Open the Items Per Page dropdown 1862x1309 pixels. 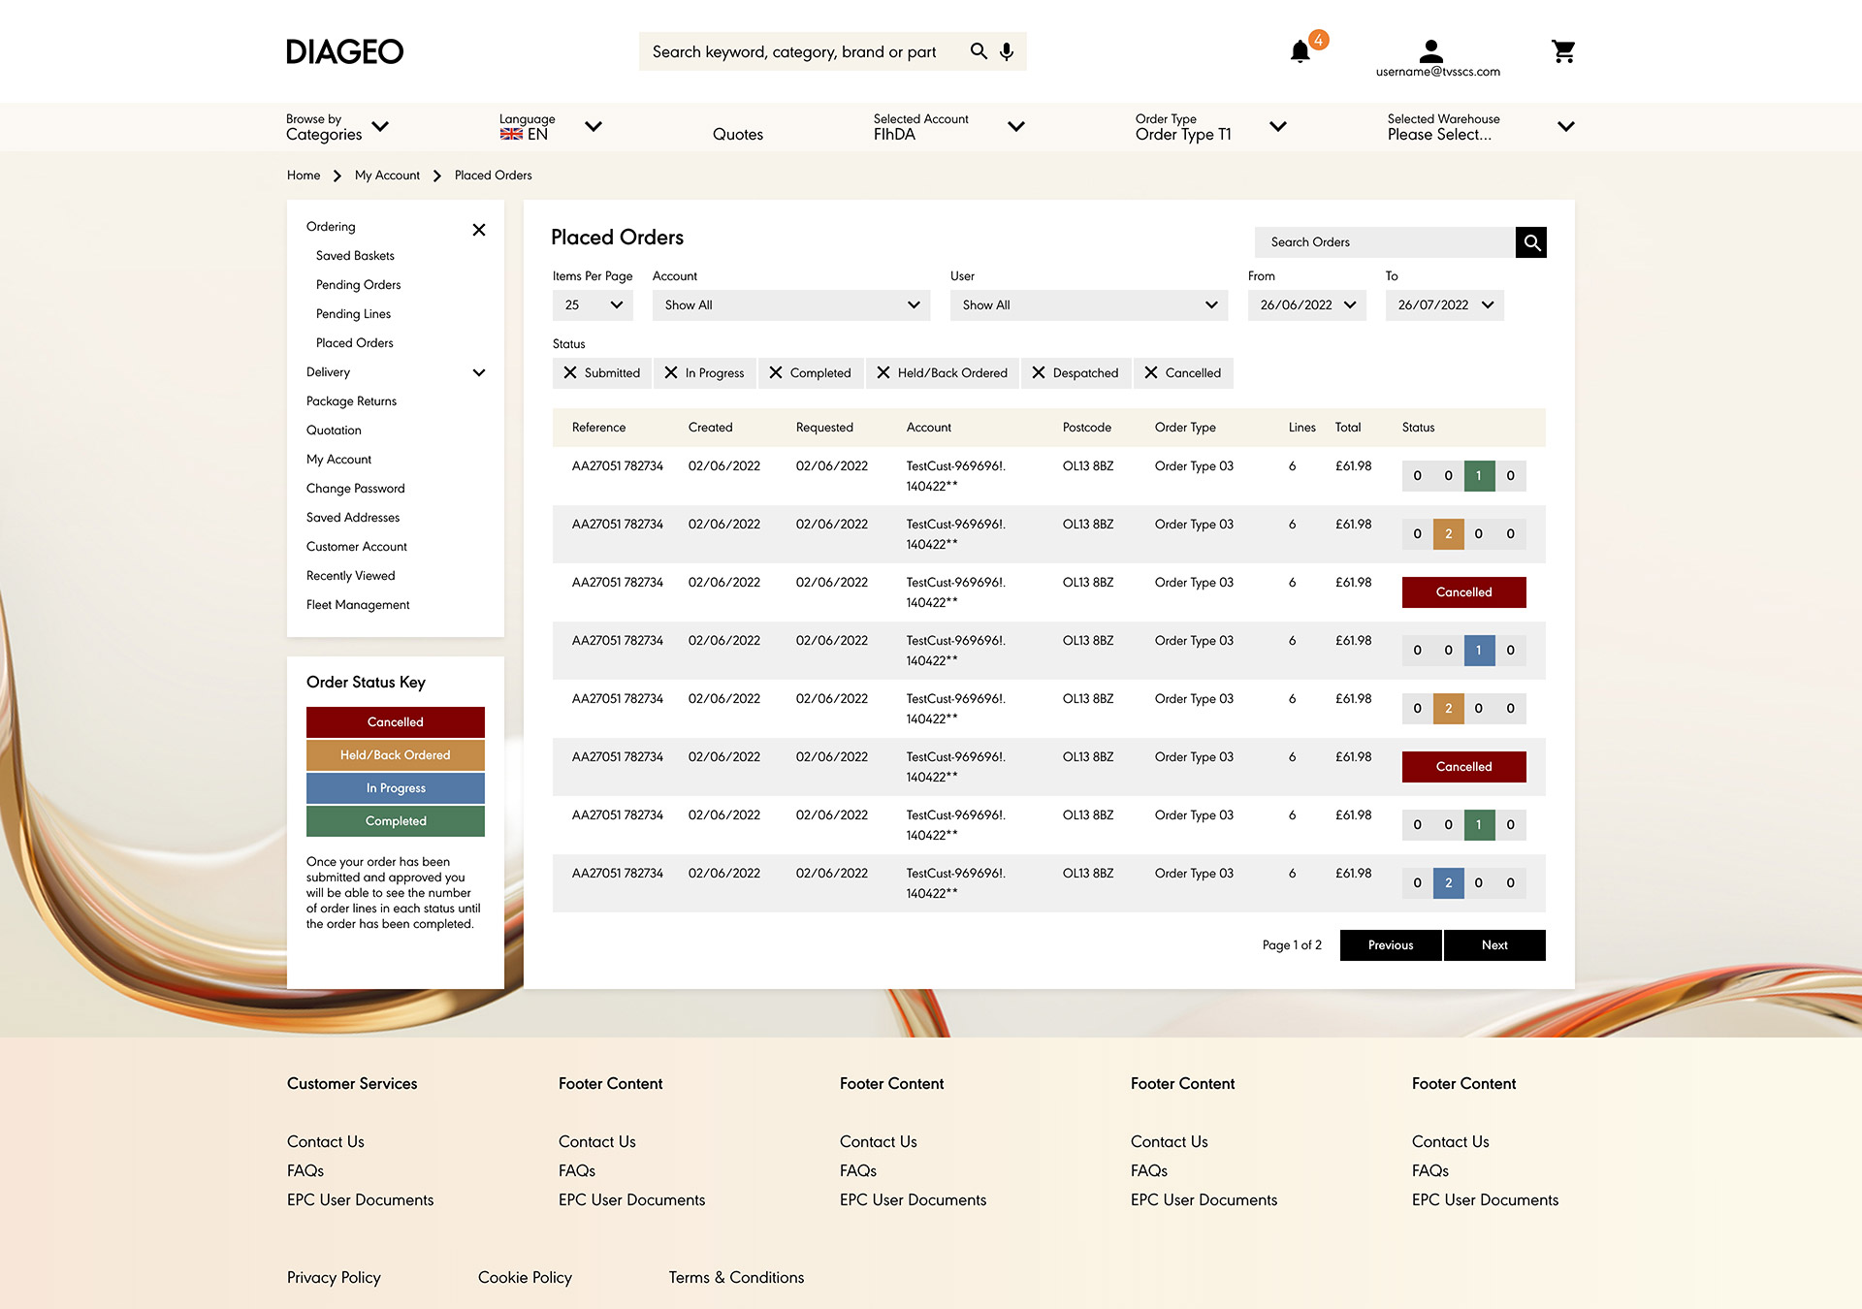593,305
